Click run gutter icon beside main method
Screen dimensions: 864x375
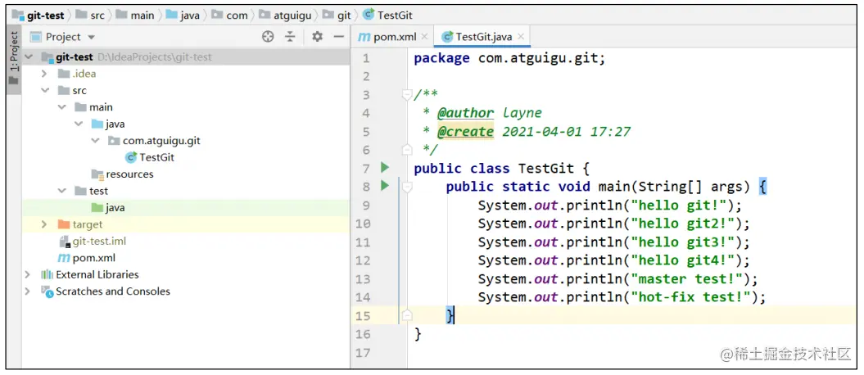click(385, 186)
